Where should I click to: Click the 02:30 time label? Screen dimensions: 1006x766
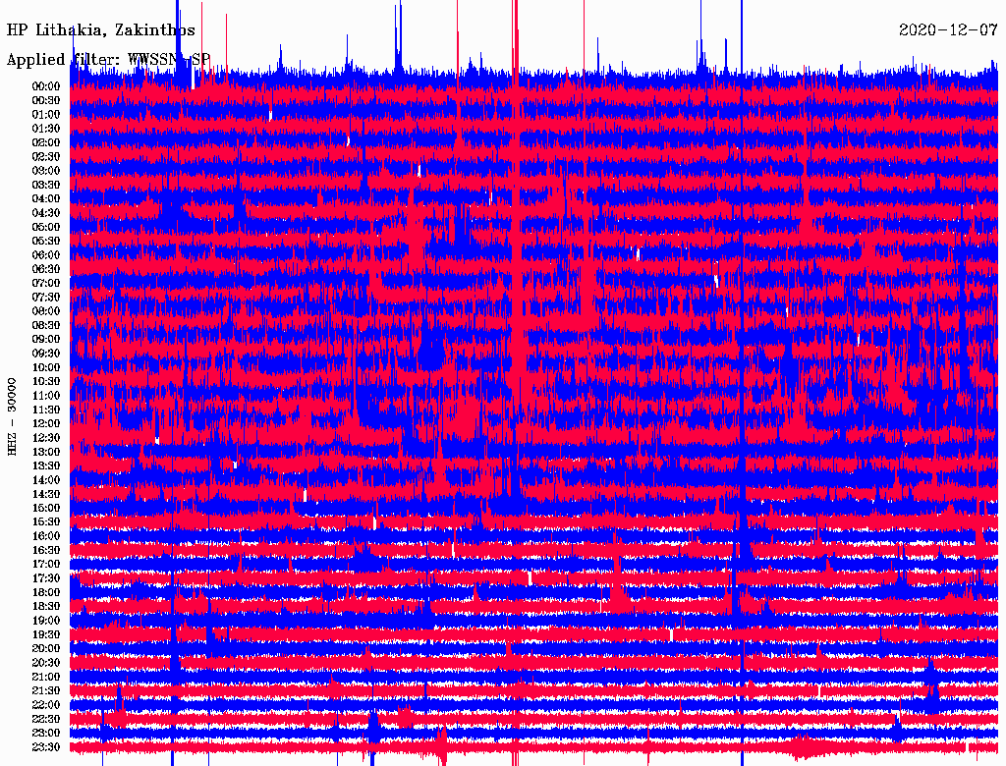point(46,156)
